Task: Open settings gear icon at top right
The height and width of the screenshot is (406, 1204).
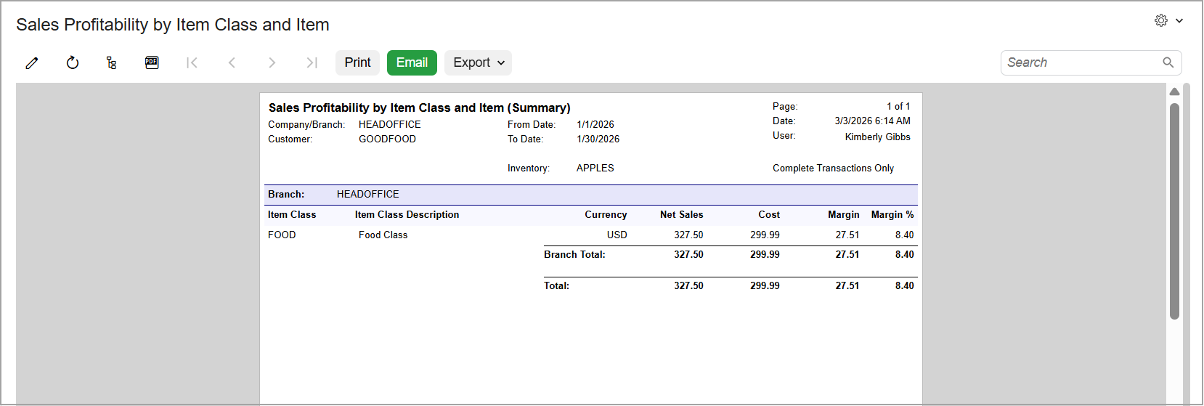Action: click(x=1161, y=20)
